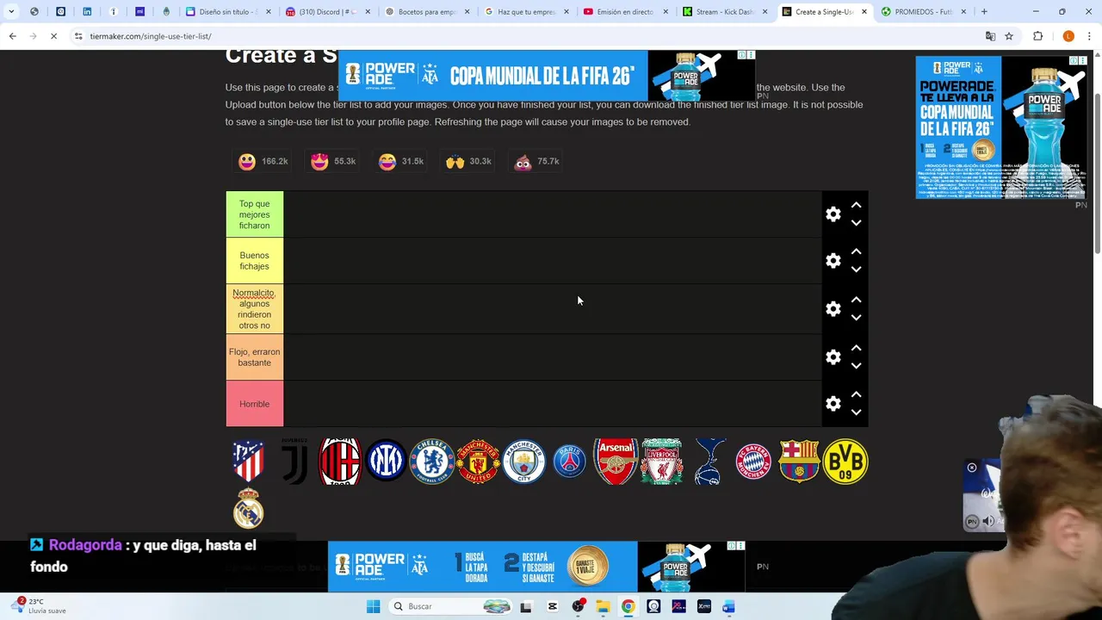Open Word from taskbar
The height and width of the screenshot is (620, 1102).
(728, 606)
